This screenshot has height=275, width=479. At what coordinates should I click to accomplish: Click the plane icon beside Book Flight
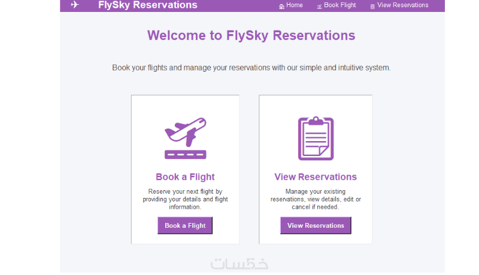point(319,6)
